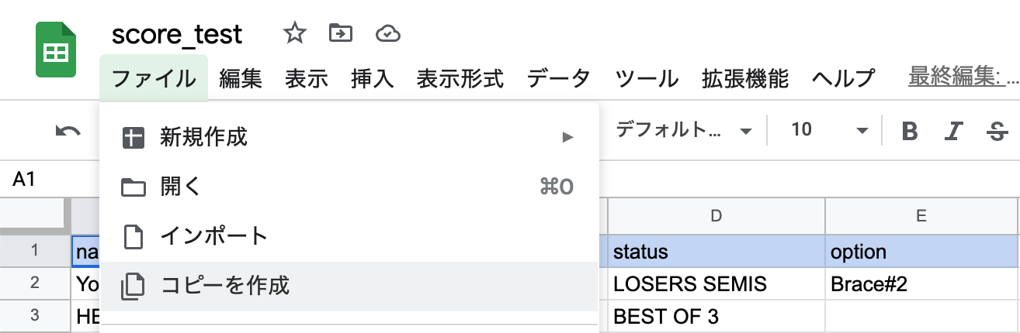Open the データ menu
The width and height of the screenshot is (1020, 333).
pyautogui.click(x=559, y=78)
